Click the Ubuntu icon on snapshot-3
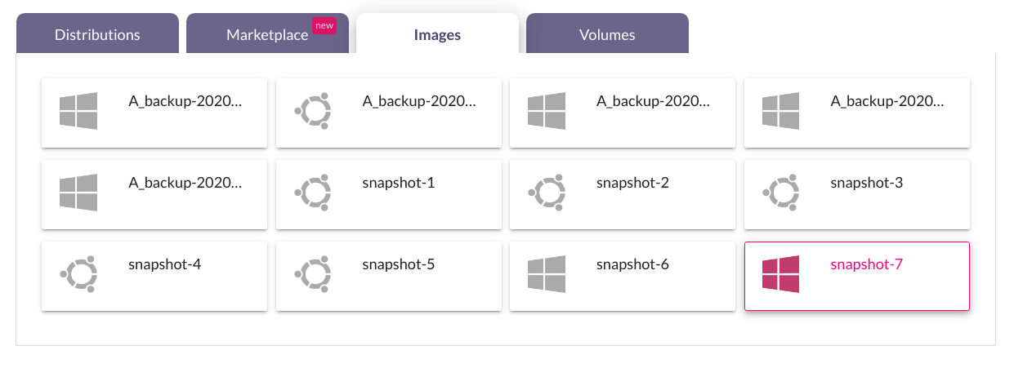The height and width of the screenshot is (368, 1014). point(781,193)
